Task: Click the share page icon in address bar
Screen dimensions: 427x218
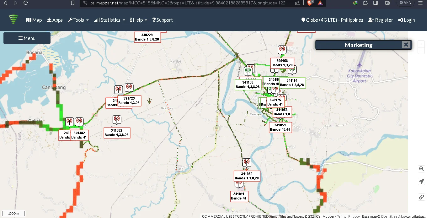Action: (x=297, y=3)
